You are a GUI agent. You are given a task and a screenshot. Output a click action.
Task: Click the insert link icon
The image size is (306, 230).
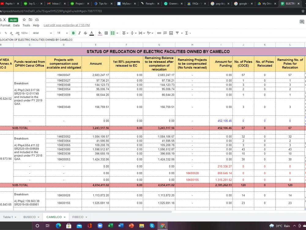pyautogui.click(x=159, y=33)
